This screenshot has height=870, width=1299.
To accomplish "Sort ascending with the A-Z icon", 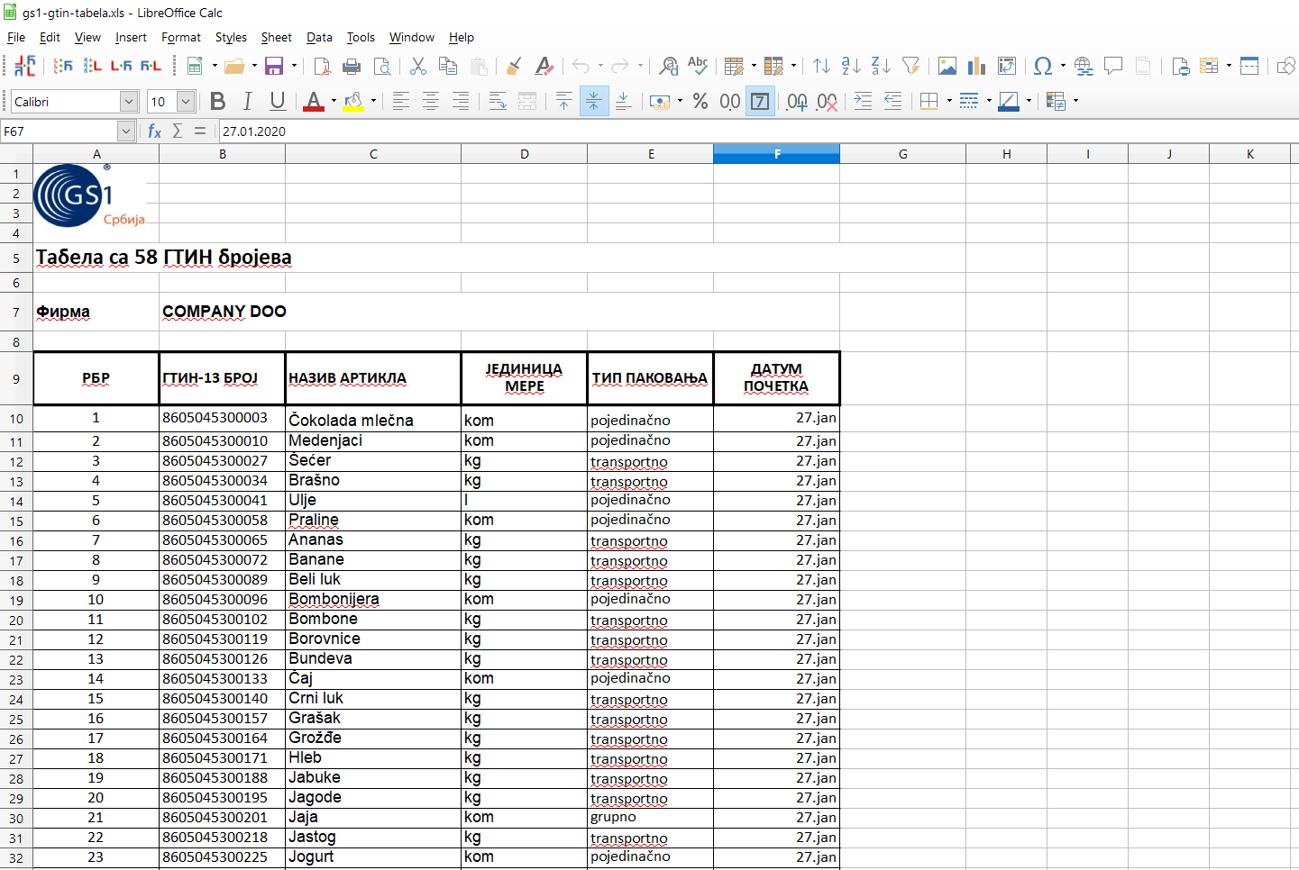I will tap(851, 66).
